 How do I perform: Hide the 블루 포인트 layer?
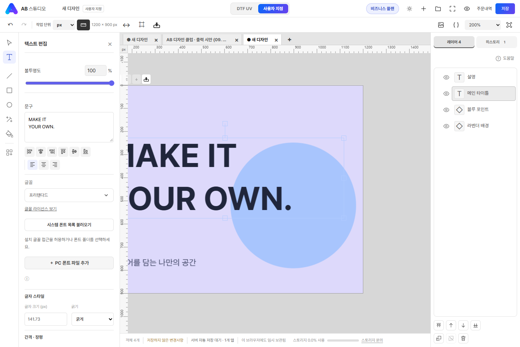(446, 110)
